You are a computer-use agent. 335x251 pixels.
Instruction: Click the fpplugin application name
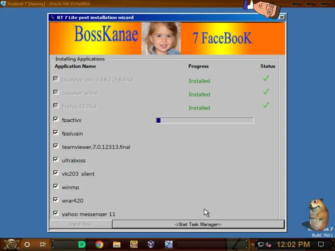[x=72, y=134]
